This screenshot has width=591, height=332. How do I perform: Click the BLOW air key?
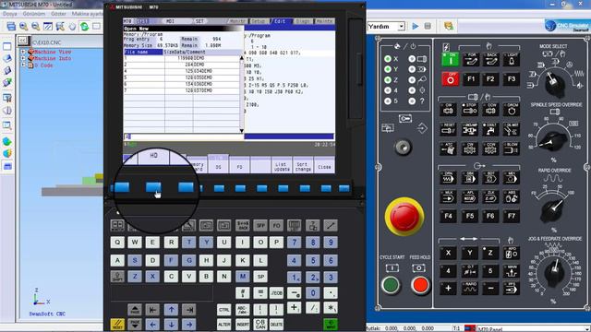click(x=511, y=148)
